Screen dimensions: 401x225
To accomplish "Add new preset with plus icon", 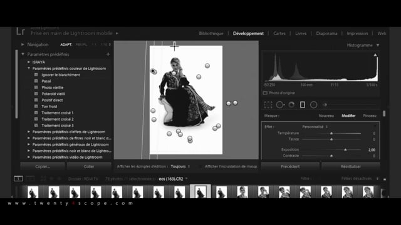I will pyautogui.click(x=108, y=54).
